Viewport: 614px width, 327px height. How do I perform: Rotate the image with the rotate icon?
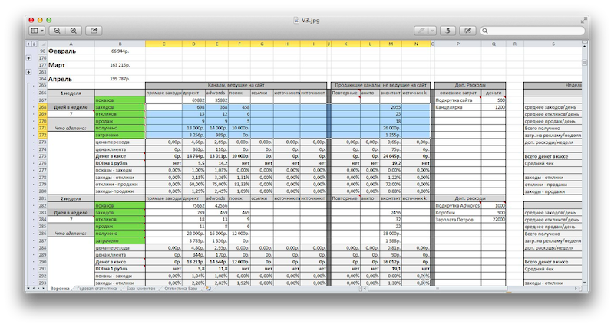pos(448,31)
